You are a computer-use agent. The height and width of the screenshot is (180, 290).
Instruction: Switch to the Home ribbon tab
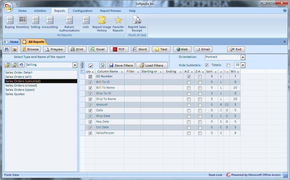tap(22, 11)
